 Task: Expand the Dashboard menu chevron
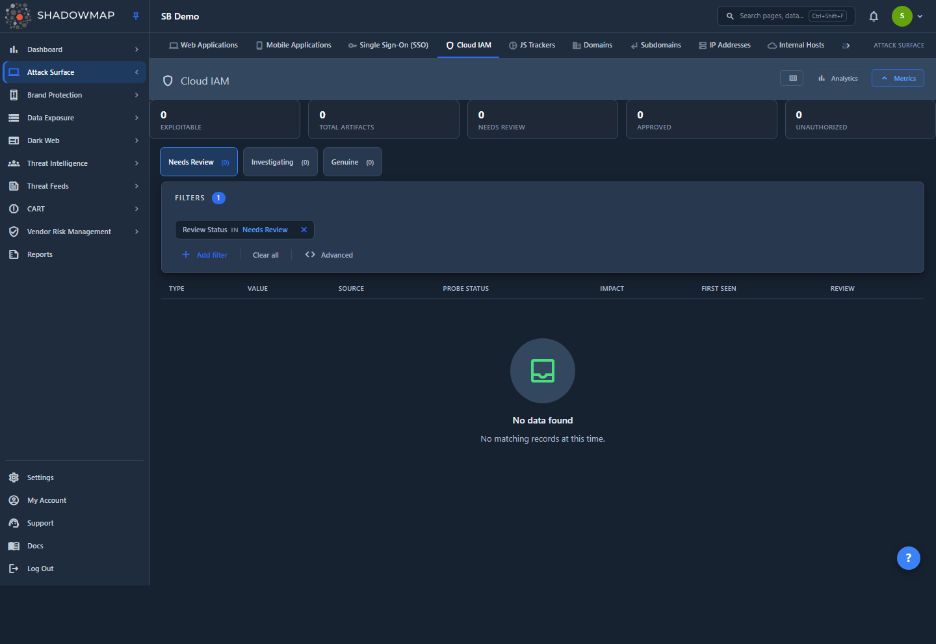pos(136,49)
